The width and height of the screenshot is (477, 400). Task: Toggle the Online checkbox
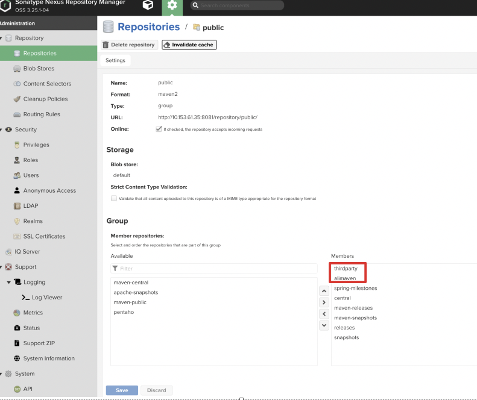click(x=159, y=129)
